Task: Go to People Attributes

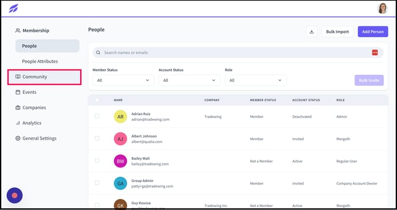Action: (40, 62)
